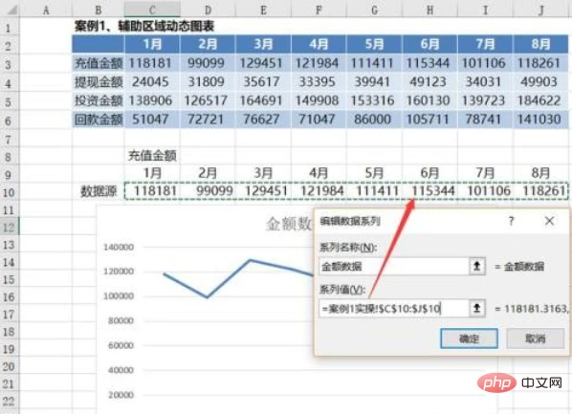Click the 回款金额 row label
Image resolution: width=572 pixels, height=414 pixels.
click(99, 120)
